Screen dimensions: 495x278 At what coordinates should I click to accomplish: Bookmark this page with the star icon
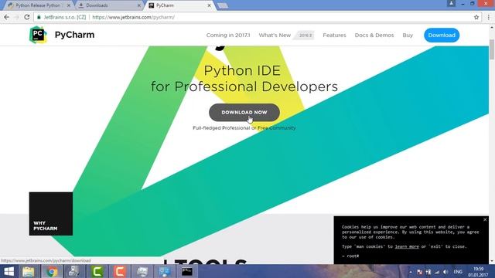(476, 17)
